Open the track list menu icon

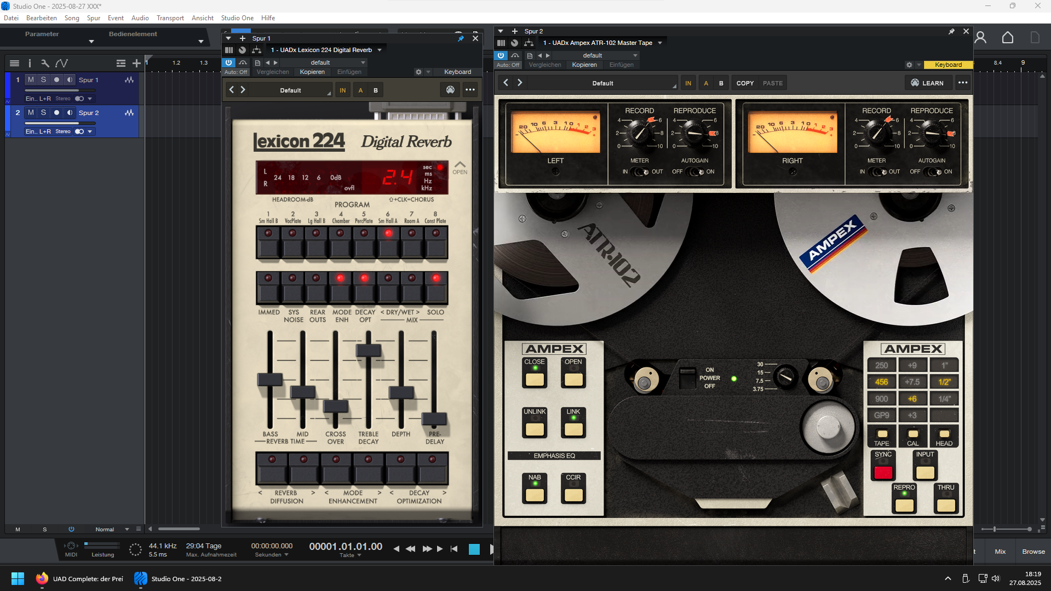pyautogui.click(x=15, y=63)
